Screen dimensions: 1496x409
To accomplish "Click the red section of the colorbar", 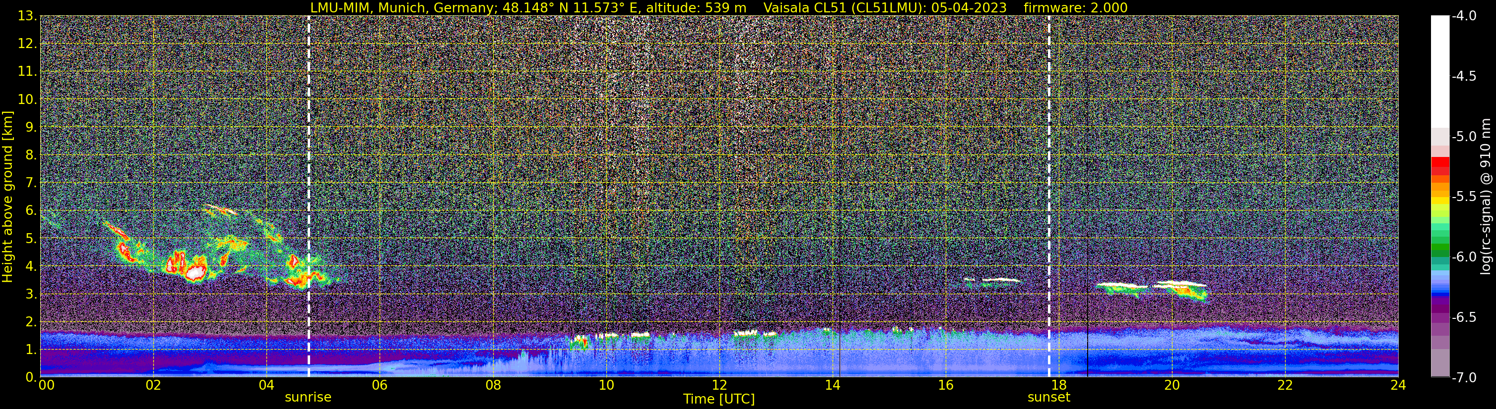I will point(1439,166).
